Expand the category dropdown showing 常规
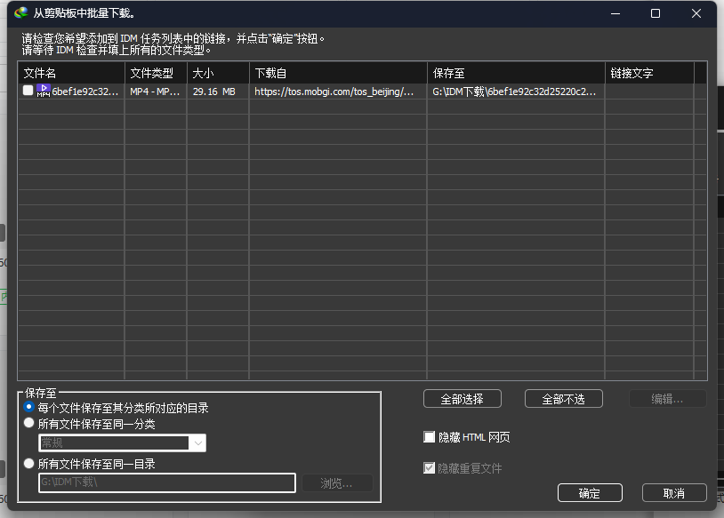Image resolution: width=724 pixels, height=518 pixels. 197,442
